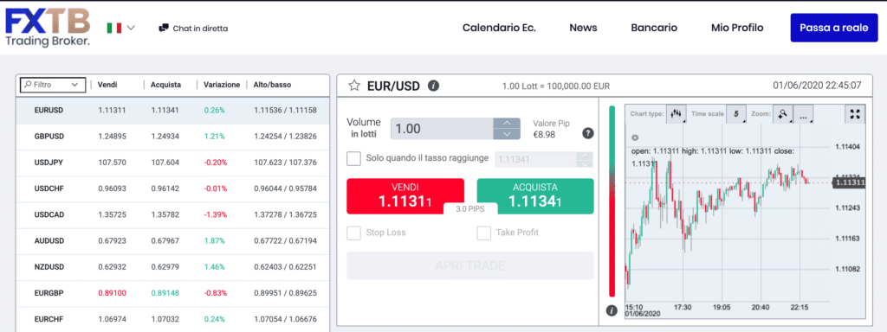Increase volume with the up stepper
887x332 pixels.
(507, 123)
